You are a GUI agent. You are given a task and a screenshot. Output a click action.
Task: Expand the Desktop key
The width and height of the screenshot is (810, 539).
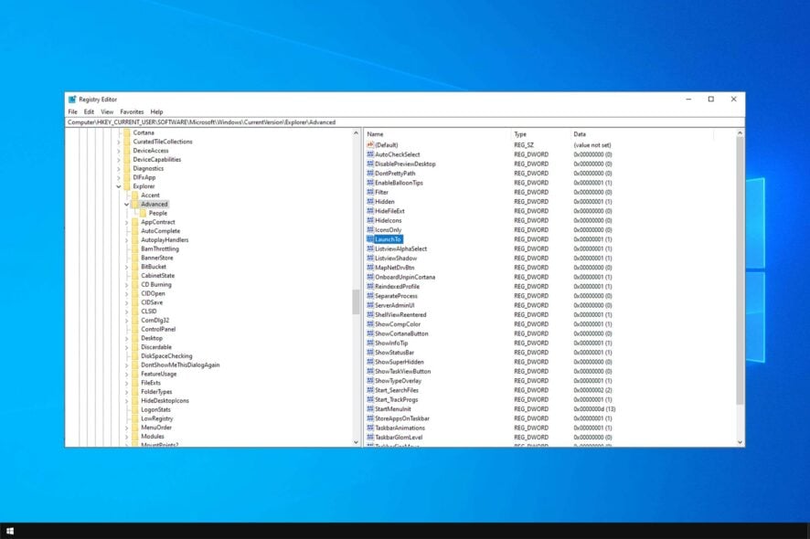[x=126, y=338]
